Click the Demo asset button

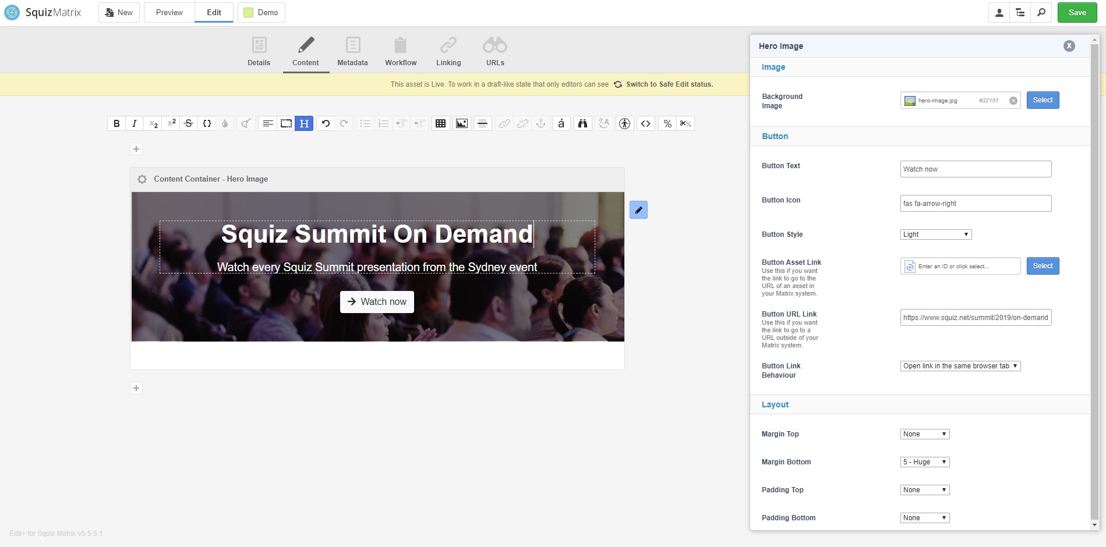point(261,12)
